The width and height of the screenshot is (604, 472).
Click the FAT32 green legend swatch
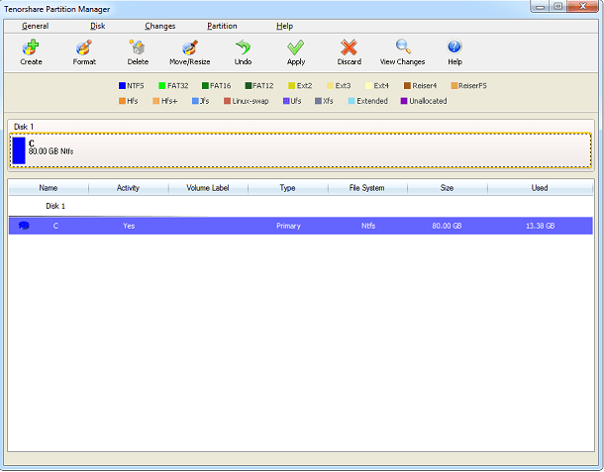[161, 85]
